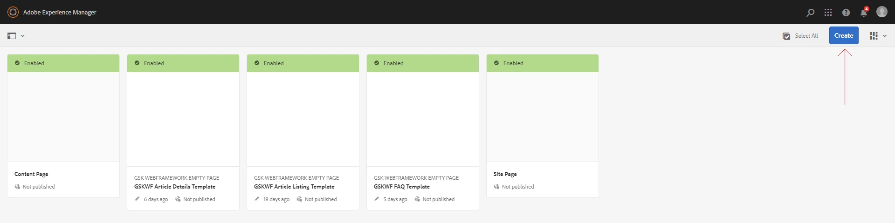Click the Adobe Experience Manager title text
The width and height of the screenshot is (895, 223).
tap(60, 13)
